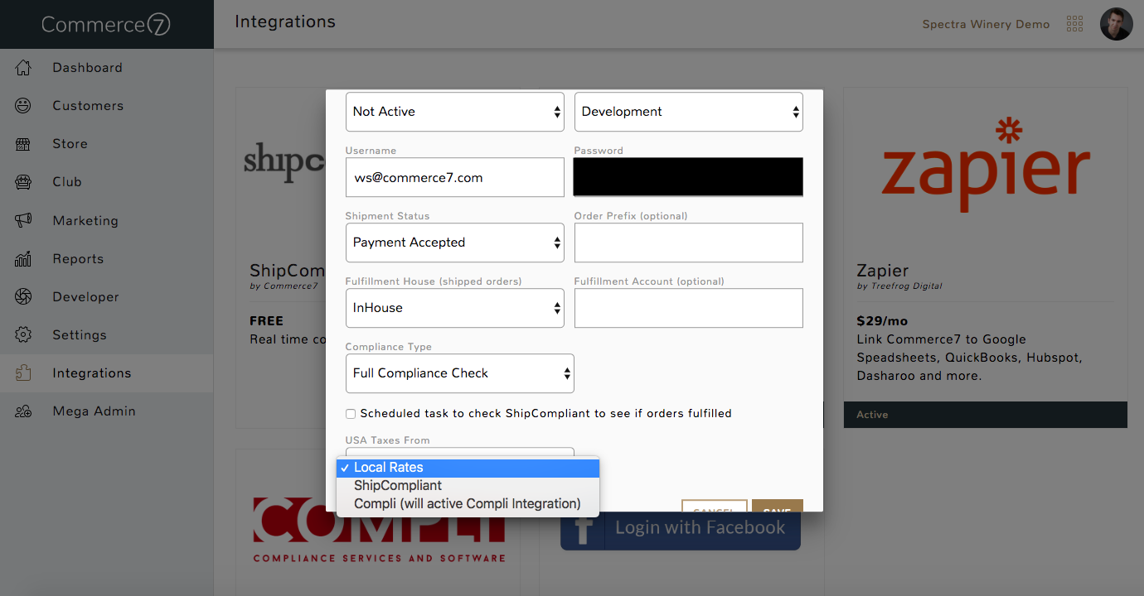Screen dimensions: 1144x596
Task: Open the apps grid icon in header
Action: tap(1074, 24)
